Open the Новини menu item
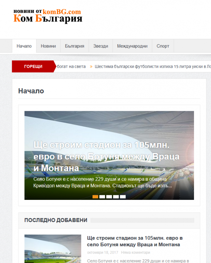This screenshot has width=211, height=263. point(48,46)
